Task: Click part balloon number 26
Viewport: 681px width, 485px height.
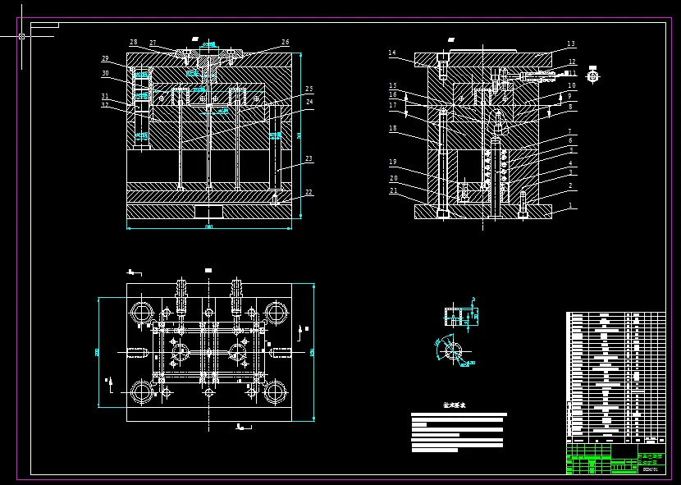Action: point(286,42)
